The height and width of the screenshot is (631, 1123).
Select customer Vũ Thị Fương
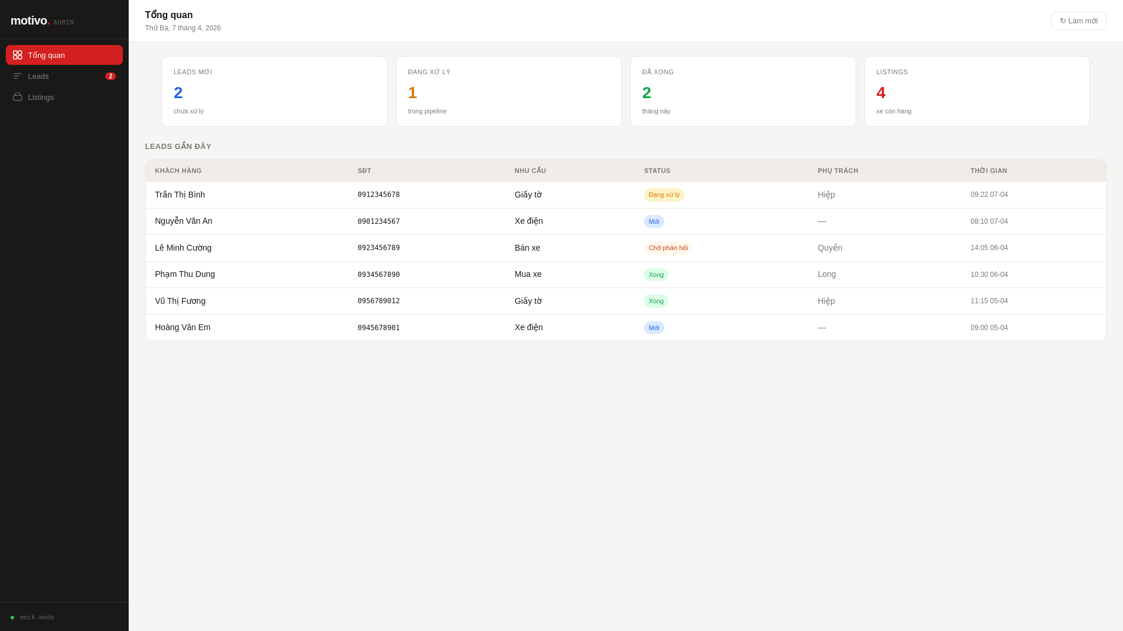coord(180,301)
